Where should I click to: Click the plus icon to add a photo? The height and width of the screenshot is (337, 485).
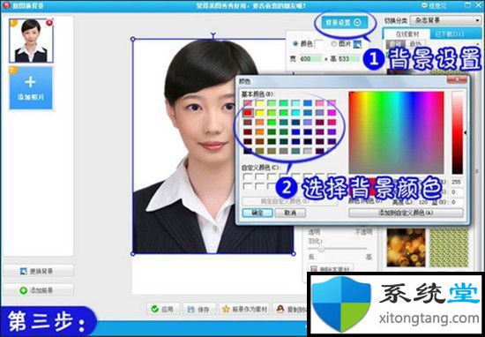coord(31,82)
